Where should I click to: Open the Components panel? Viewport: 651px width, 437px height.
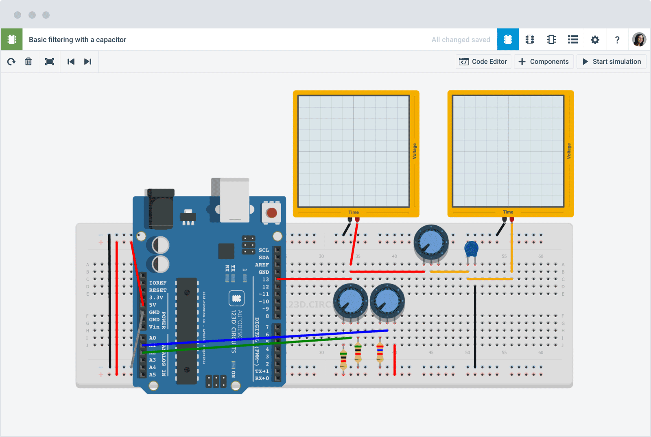544,62
